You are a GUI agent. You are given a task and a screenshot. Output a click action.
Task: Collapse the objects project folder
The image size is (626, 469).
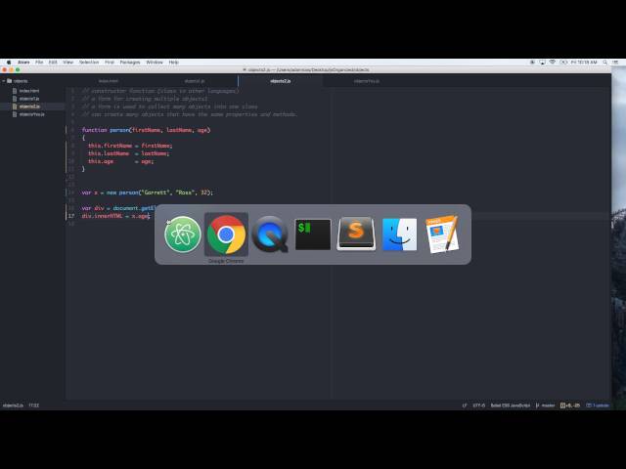pyautogui.click(x=4, y=81)
